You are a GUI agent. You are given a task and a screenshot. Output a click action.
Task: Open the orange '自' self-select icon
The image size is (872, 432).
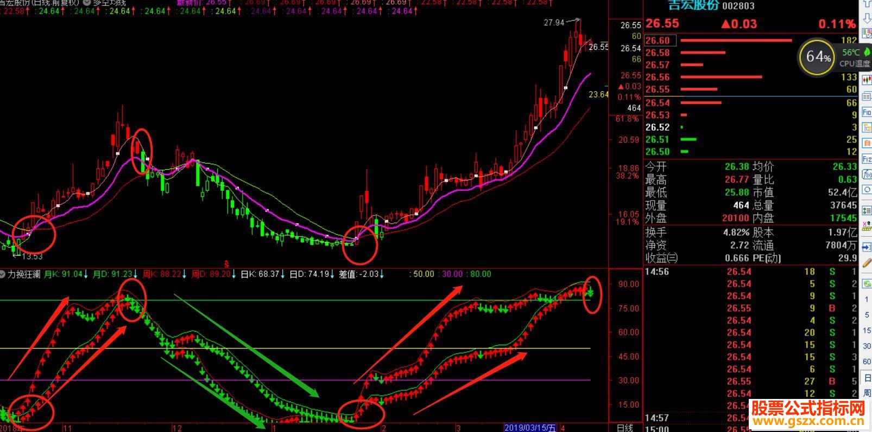[867, 143]
